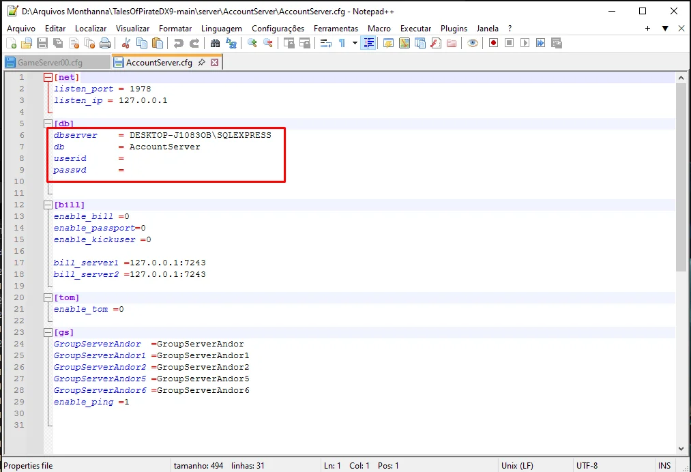Click the UTF-8 encoding status field
Image resolution: width=691 pixels, height=472 pixels.
point(587,465)
